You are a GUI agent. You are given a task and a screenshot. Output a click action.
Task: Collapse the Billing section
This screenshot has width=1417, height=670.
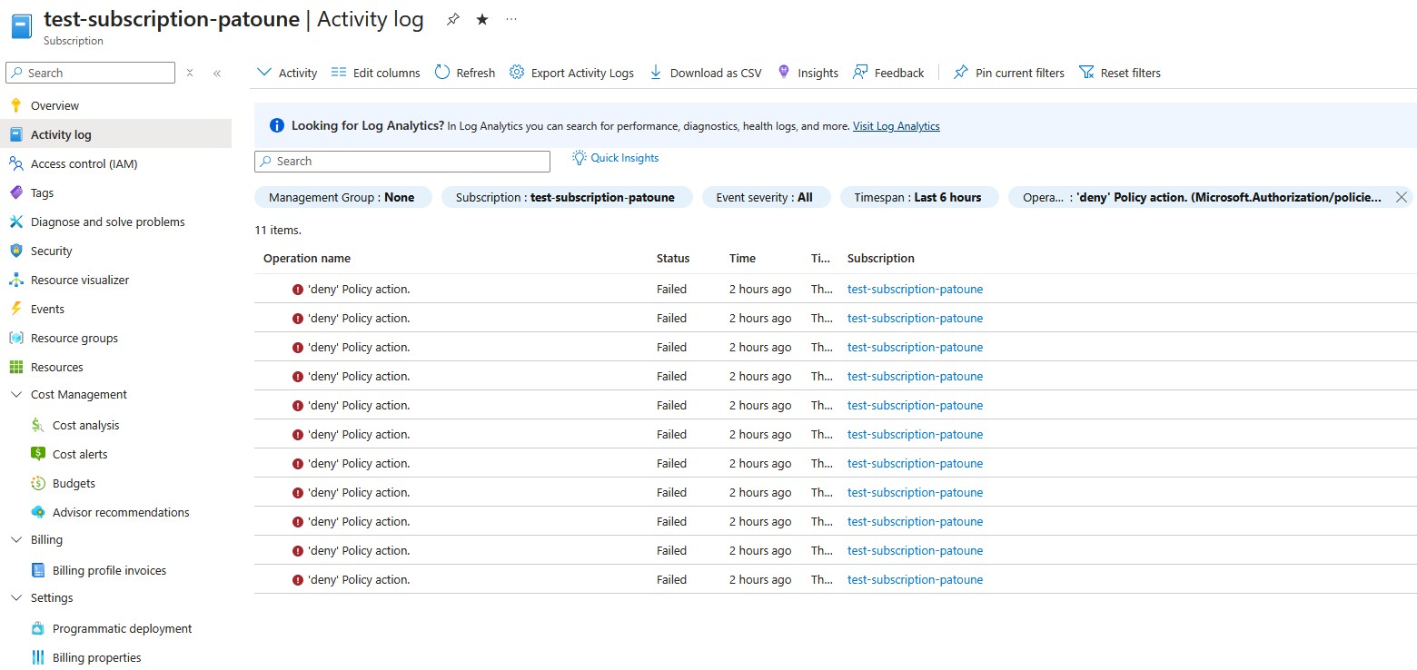[x=15, y=539]
